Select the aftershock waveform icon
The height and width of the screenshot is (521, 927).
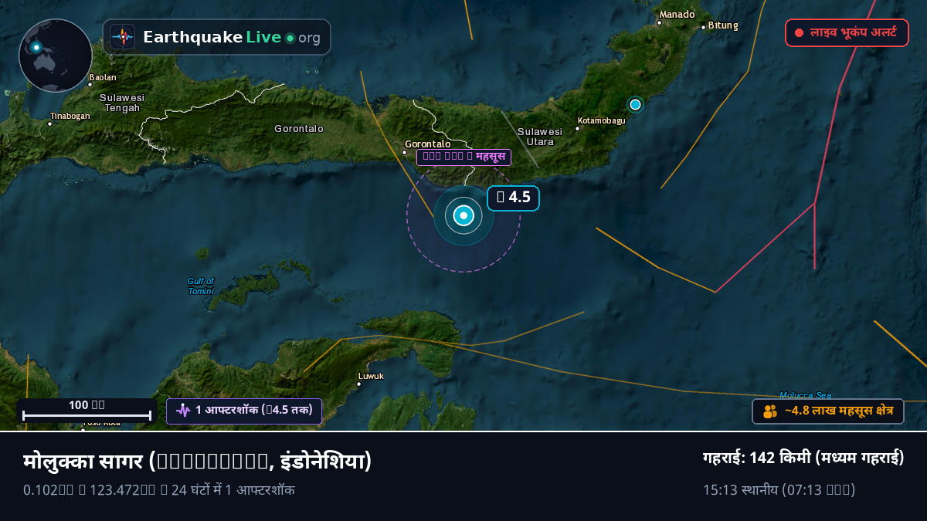[x=183, y=411]
